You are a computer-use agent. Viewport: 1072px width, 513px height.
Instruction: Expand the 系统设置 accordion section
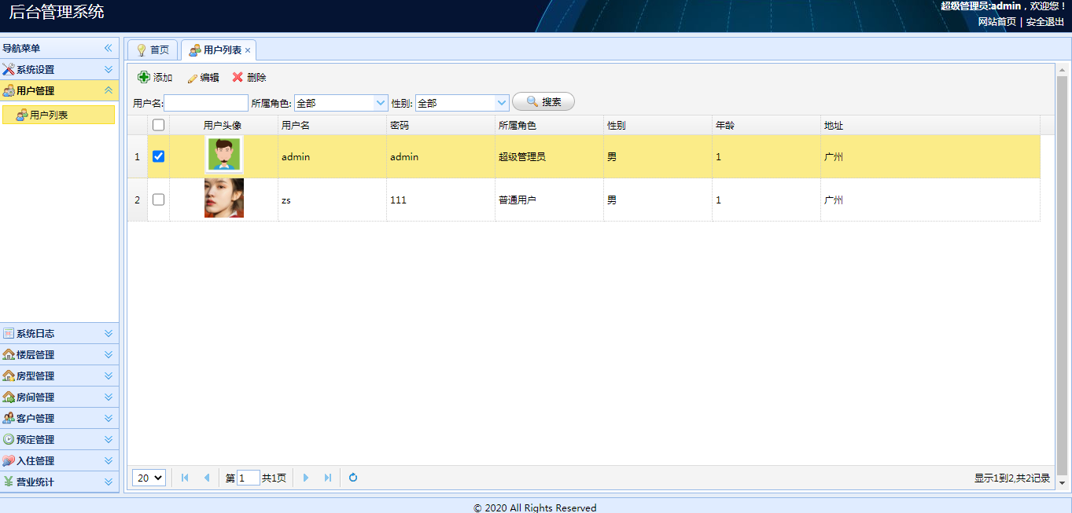(109, 69)
